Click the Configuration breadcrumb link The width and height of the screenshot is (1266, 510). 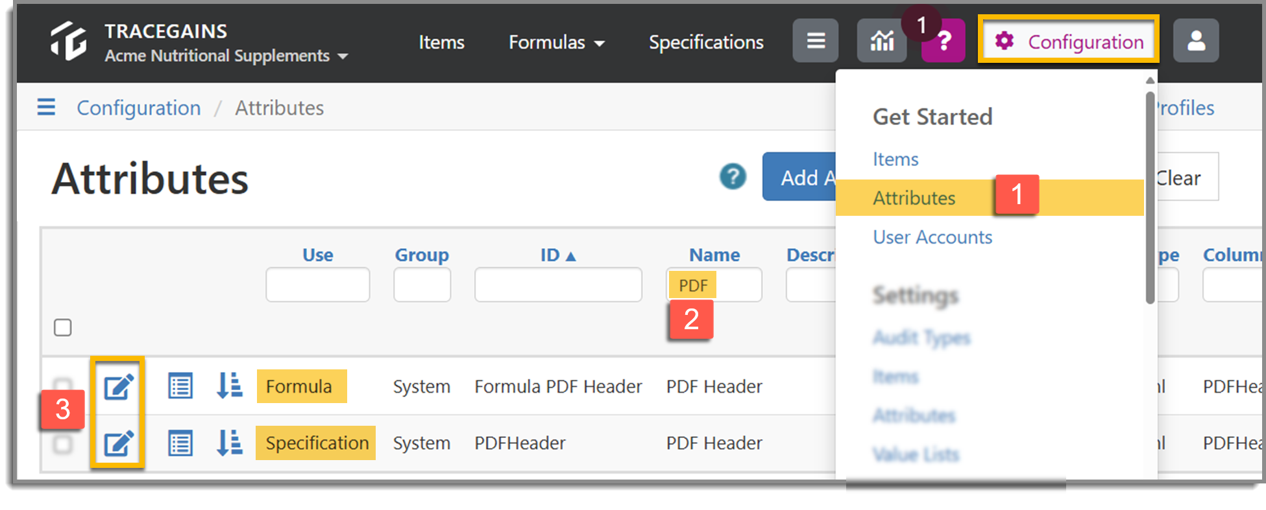tap(139, 108)
